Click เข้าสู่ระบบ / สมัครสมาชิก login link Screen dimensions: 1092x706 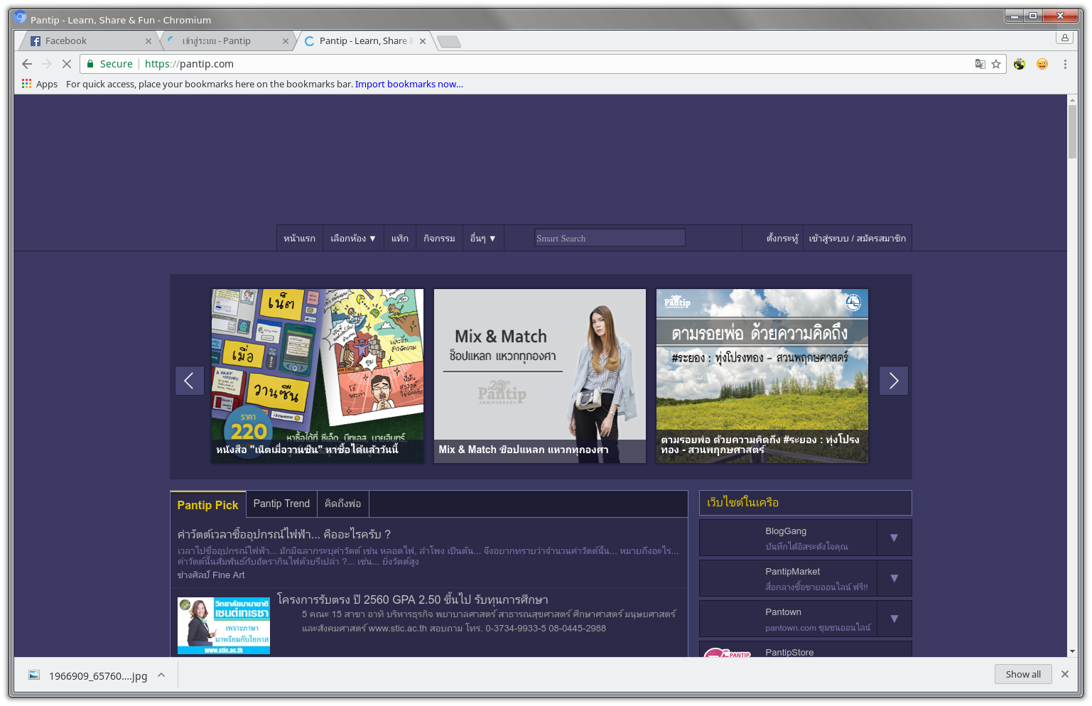point(858,239)
